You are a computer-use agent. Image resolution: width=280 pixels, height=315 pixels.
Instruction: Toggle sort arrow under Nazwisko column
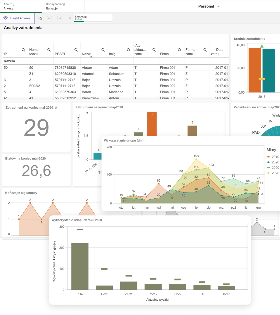[x=91, y=57]
